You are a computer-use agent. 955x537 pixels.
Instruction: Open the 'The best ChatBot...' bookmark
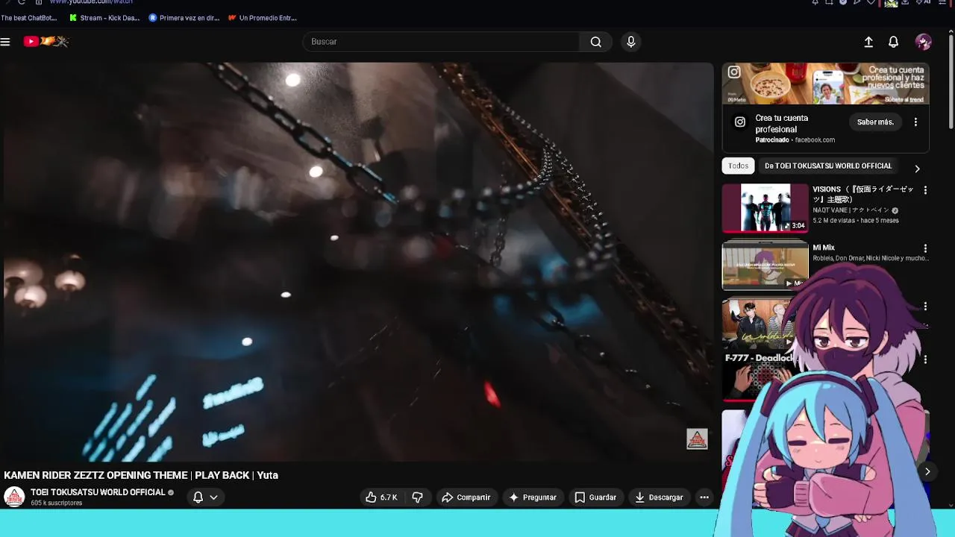pyautogui.click(x=29, y=18)
